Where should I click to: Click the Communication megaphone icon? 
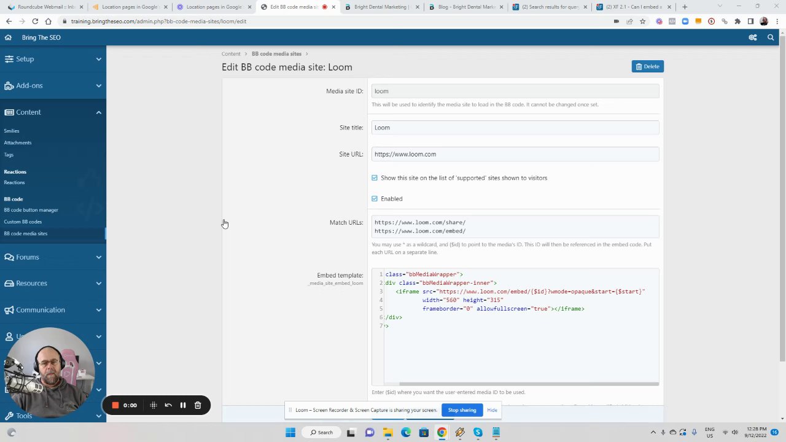(x=9, y=310)
